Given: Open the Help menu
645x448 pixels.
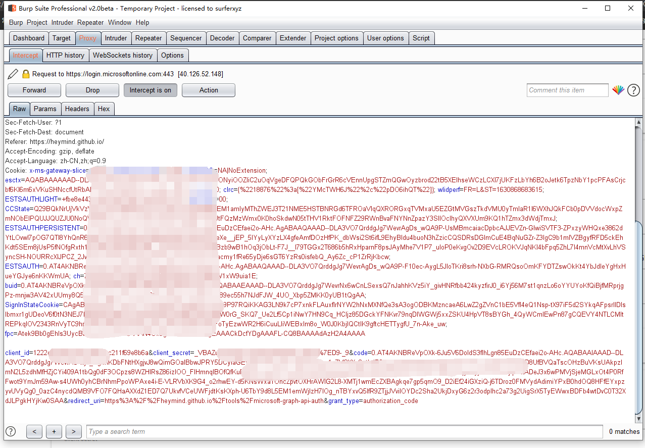Looking at the screenshot, I should 142,22.
